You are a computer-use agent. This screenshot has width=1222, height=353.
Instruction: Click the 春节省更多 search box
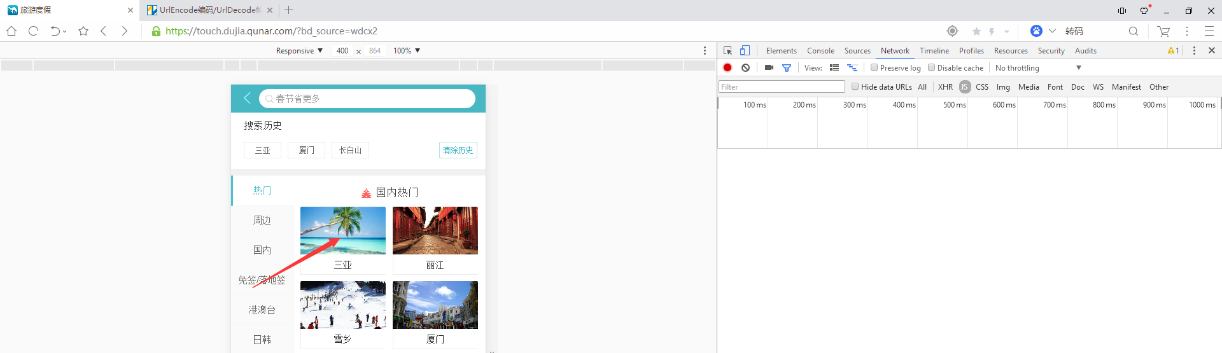[x=367, y=99]
